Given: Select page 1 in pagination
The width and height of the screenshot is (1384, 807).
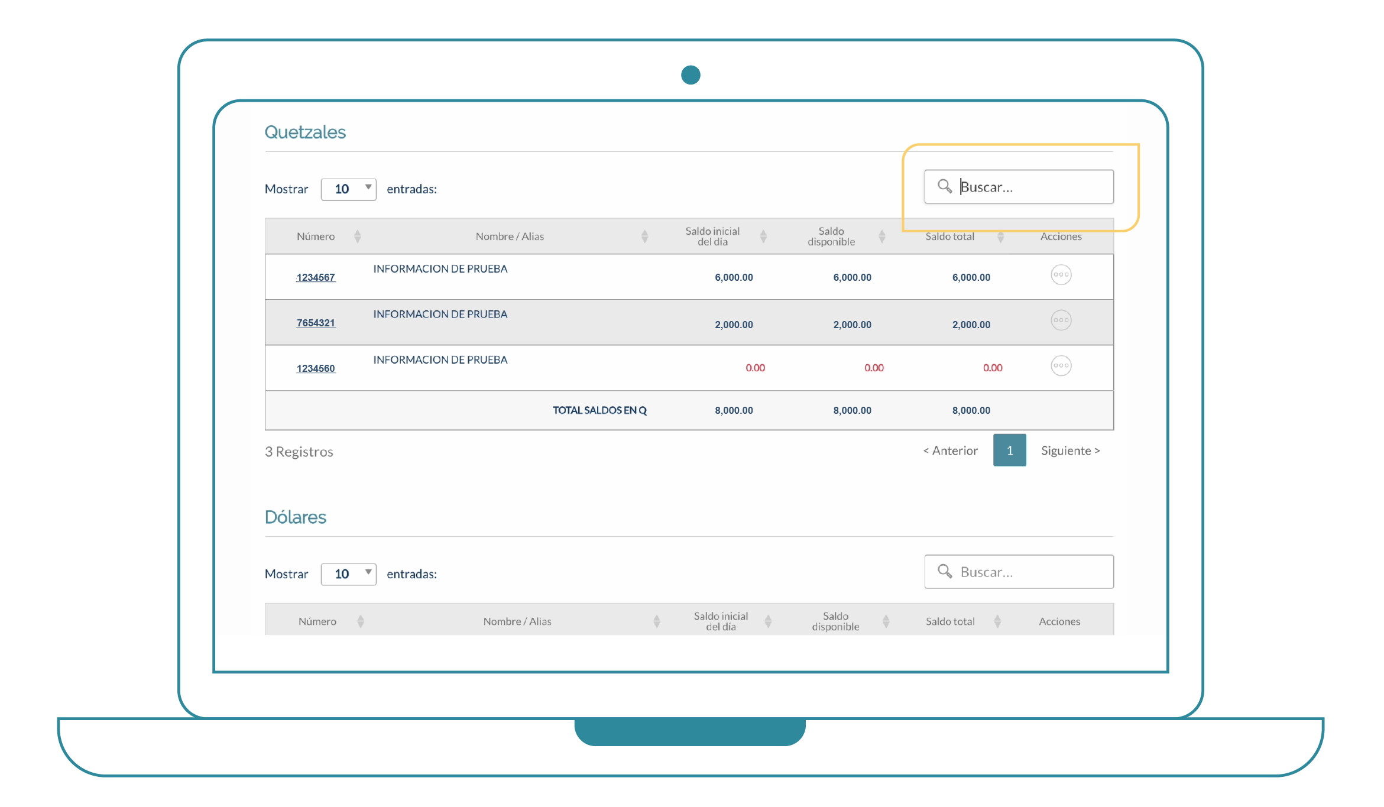Looking at the screenshot, I should [x=1009, y=451].
